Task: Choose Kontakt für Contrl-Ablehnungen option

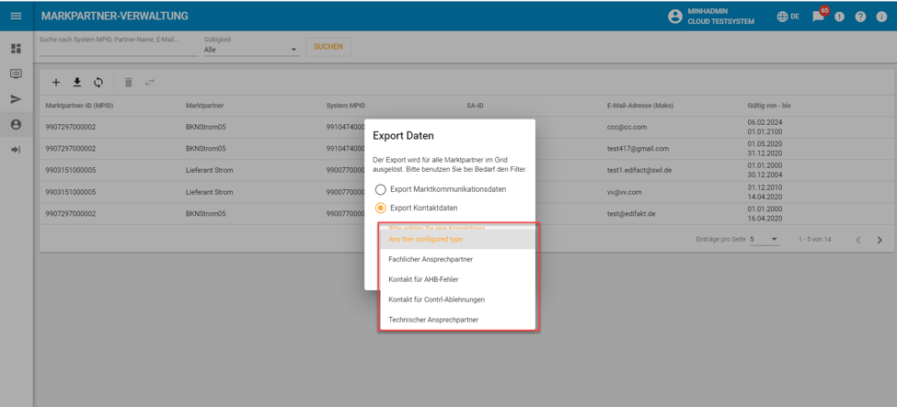Action: pyautogui.click(x=457, y=300)
